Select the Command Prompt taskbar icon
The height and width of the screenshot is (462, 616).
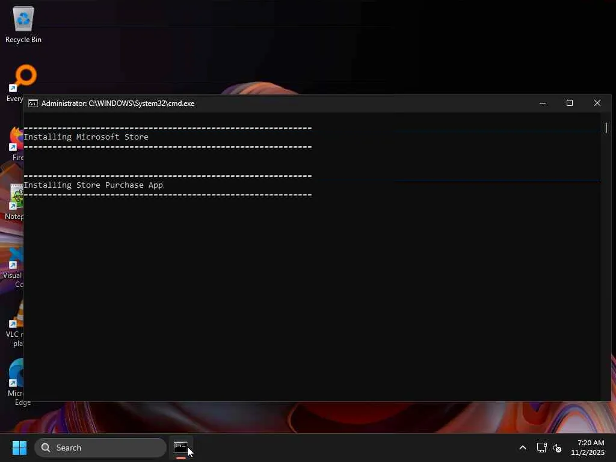[180, 448]
